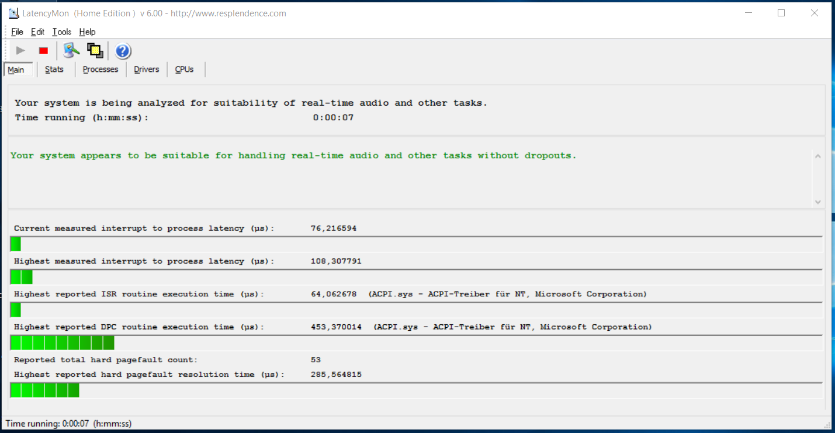835x433 pixels.
Task: Open the File menu
Action: tap(17, 32)
